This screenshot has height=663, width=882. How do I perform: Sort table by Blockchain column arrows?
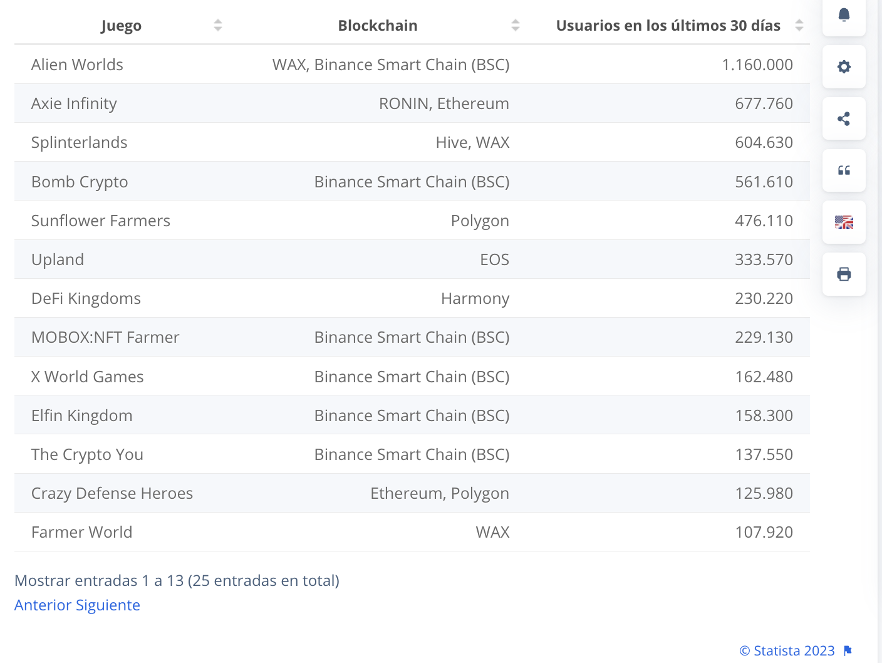click(516, 26)
